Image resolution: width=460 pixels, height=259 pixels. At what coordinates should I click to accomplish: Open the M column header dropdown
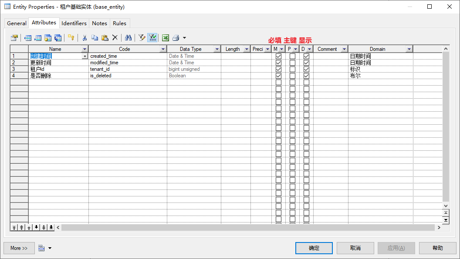(282, 49)
